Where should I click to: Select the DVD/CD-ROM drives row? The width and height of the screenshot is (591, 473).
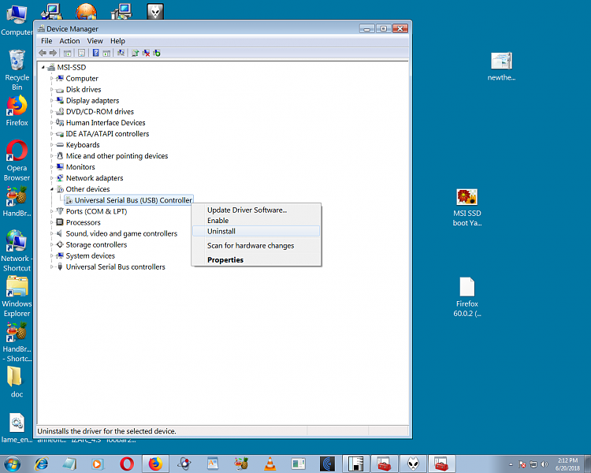tap(95, 112)
